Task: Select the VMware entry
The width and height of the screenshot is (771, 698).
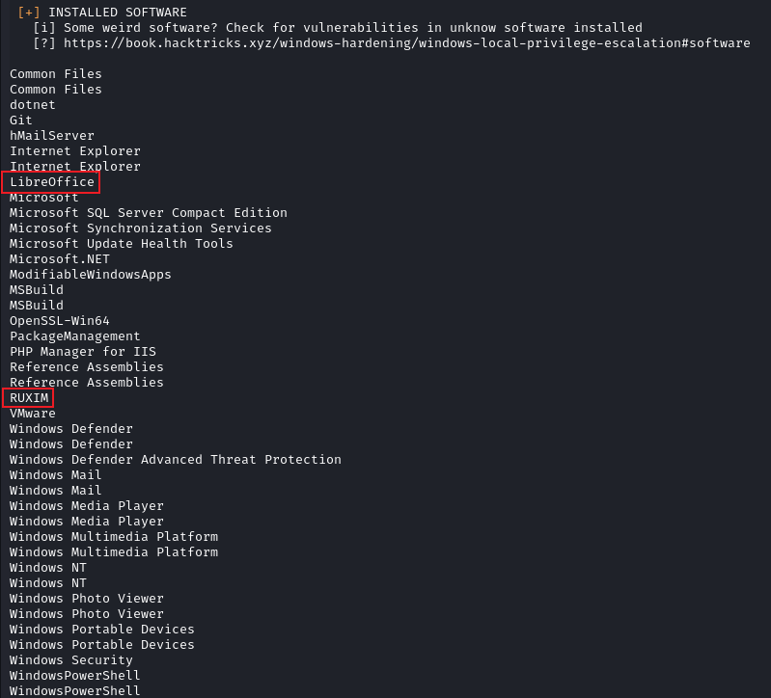Action: click(33, 413)
